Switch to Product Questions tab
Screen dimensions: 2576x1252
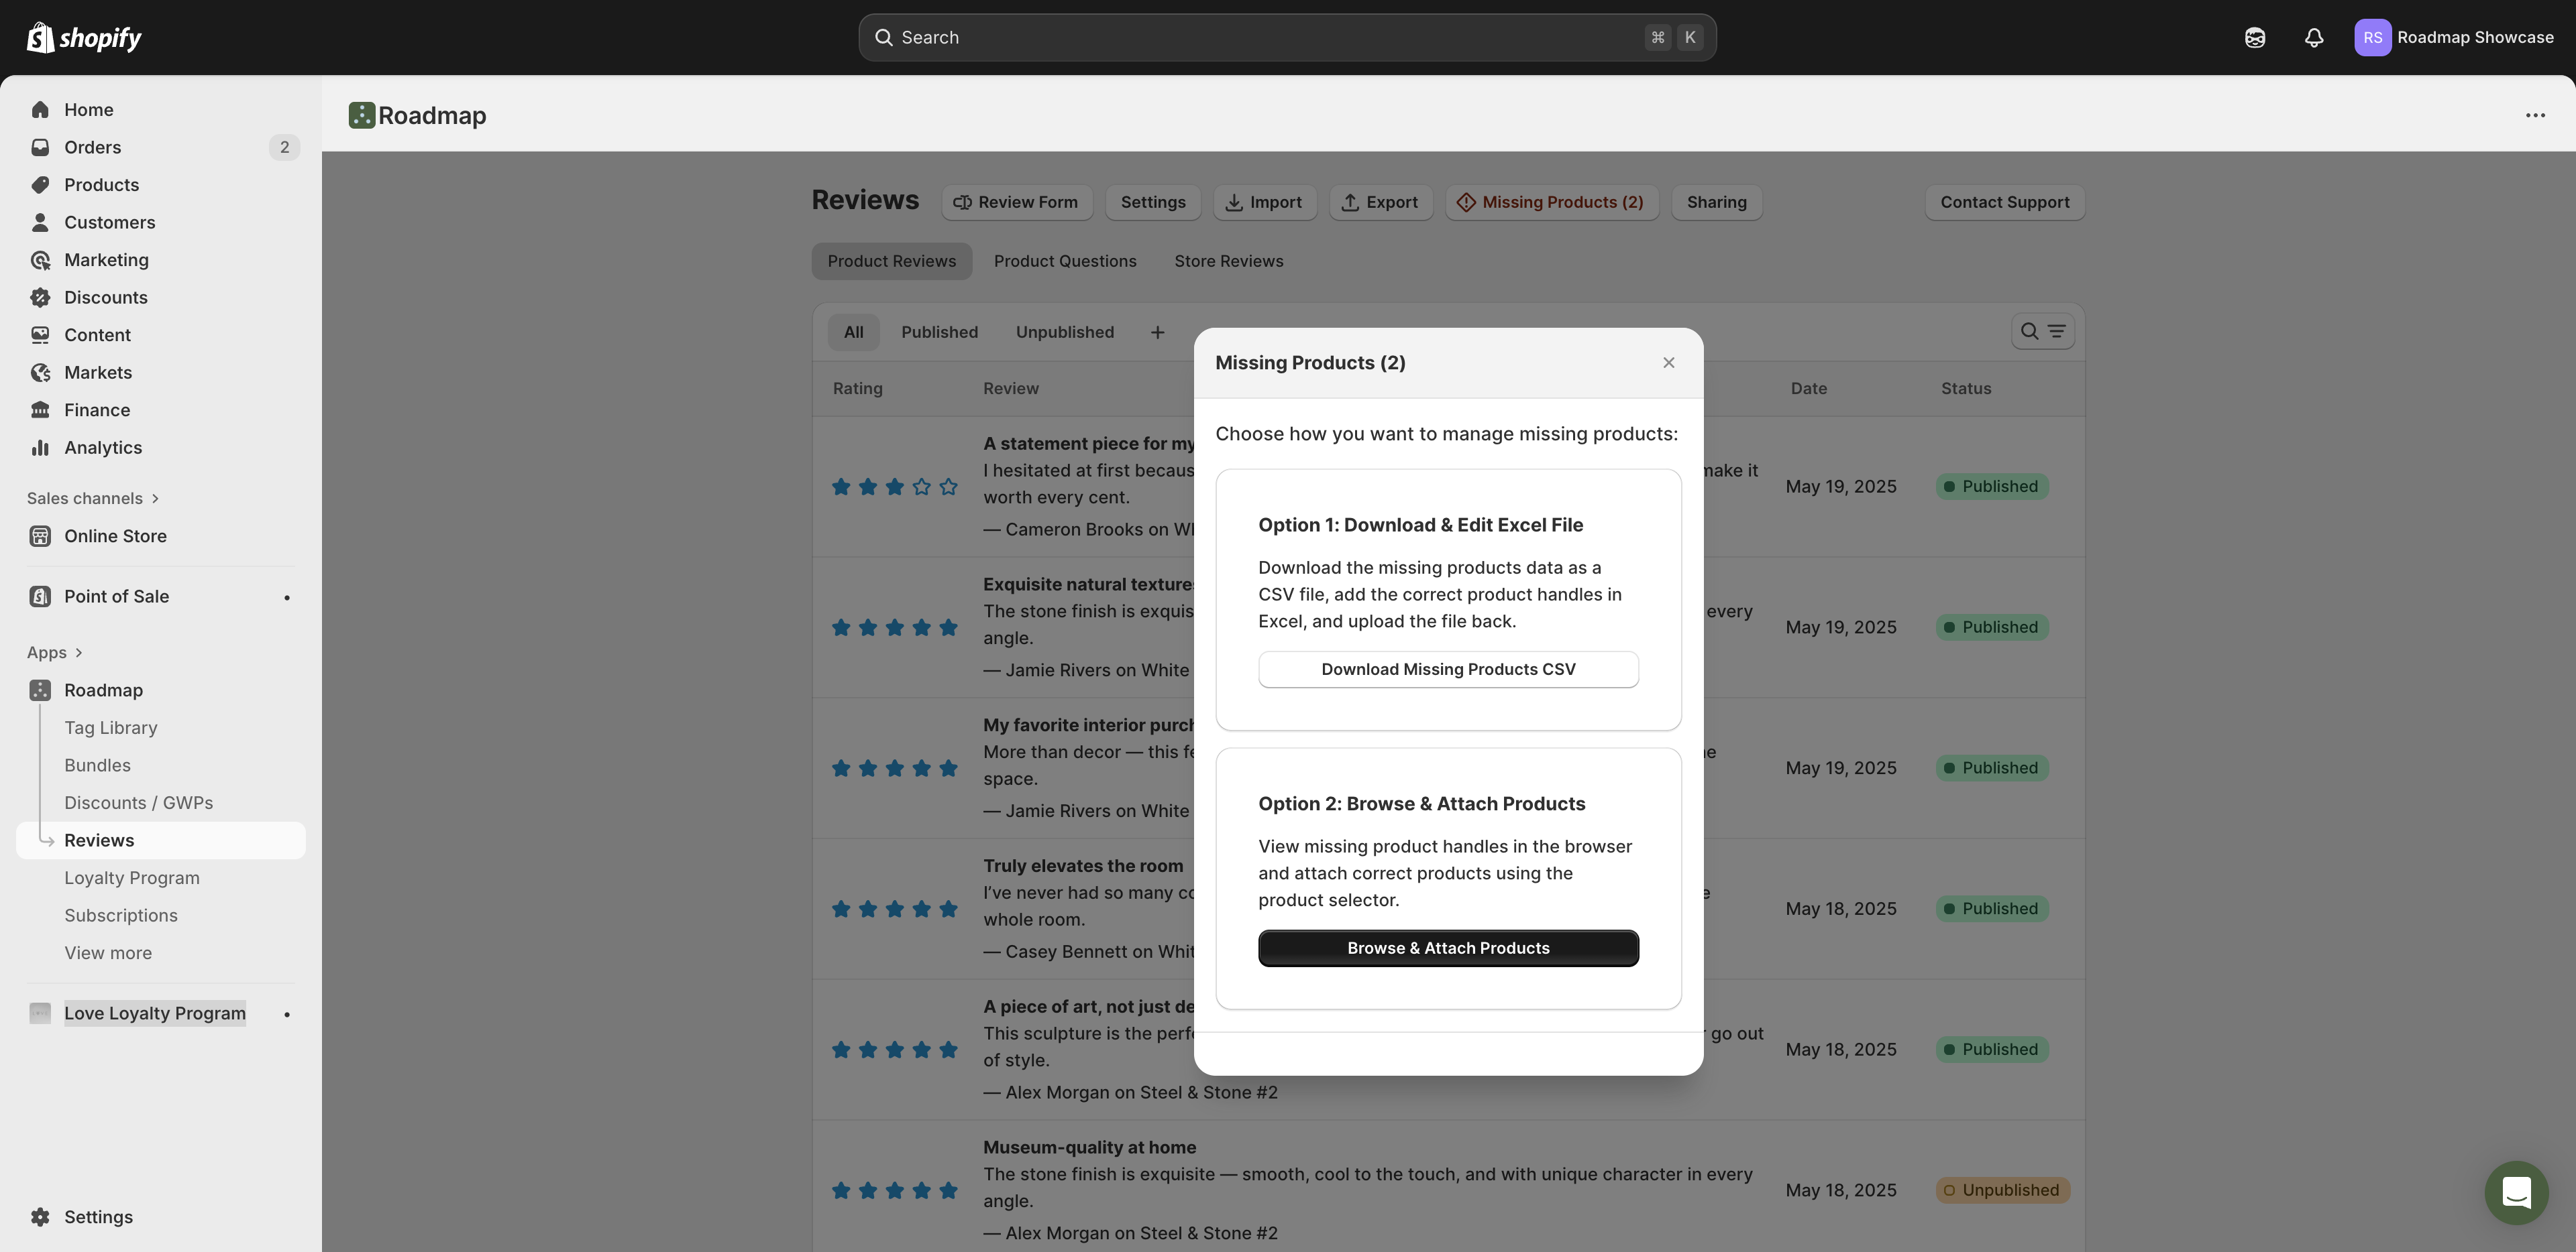click(1064, 262)
